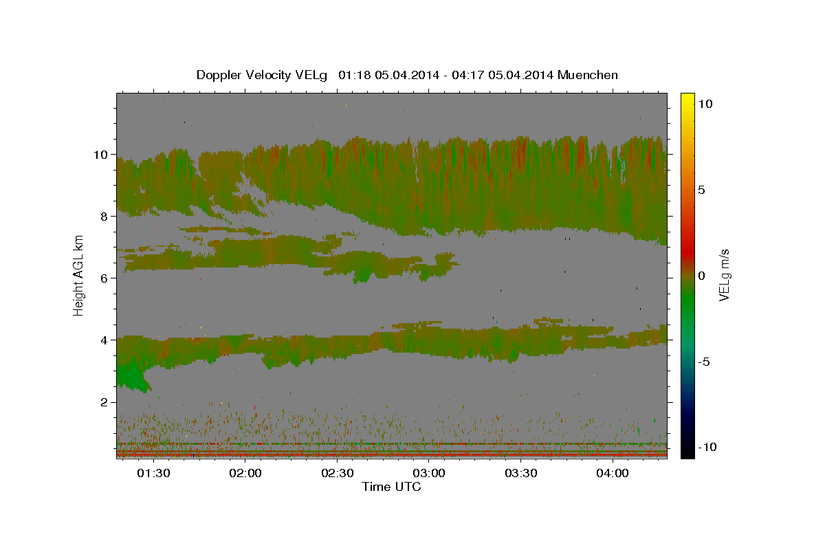Pick the yellow top of the colorbar

point(687,100)
